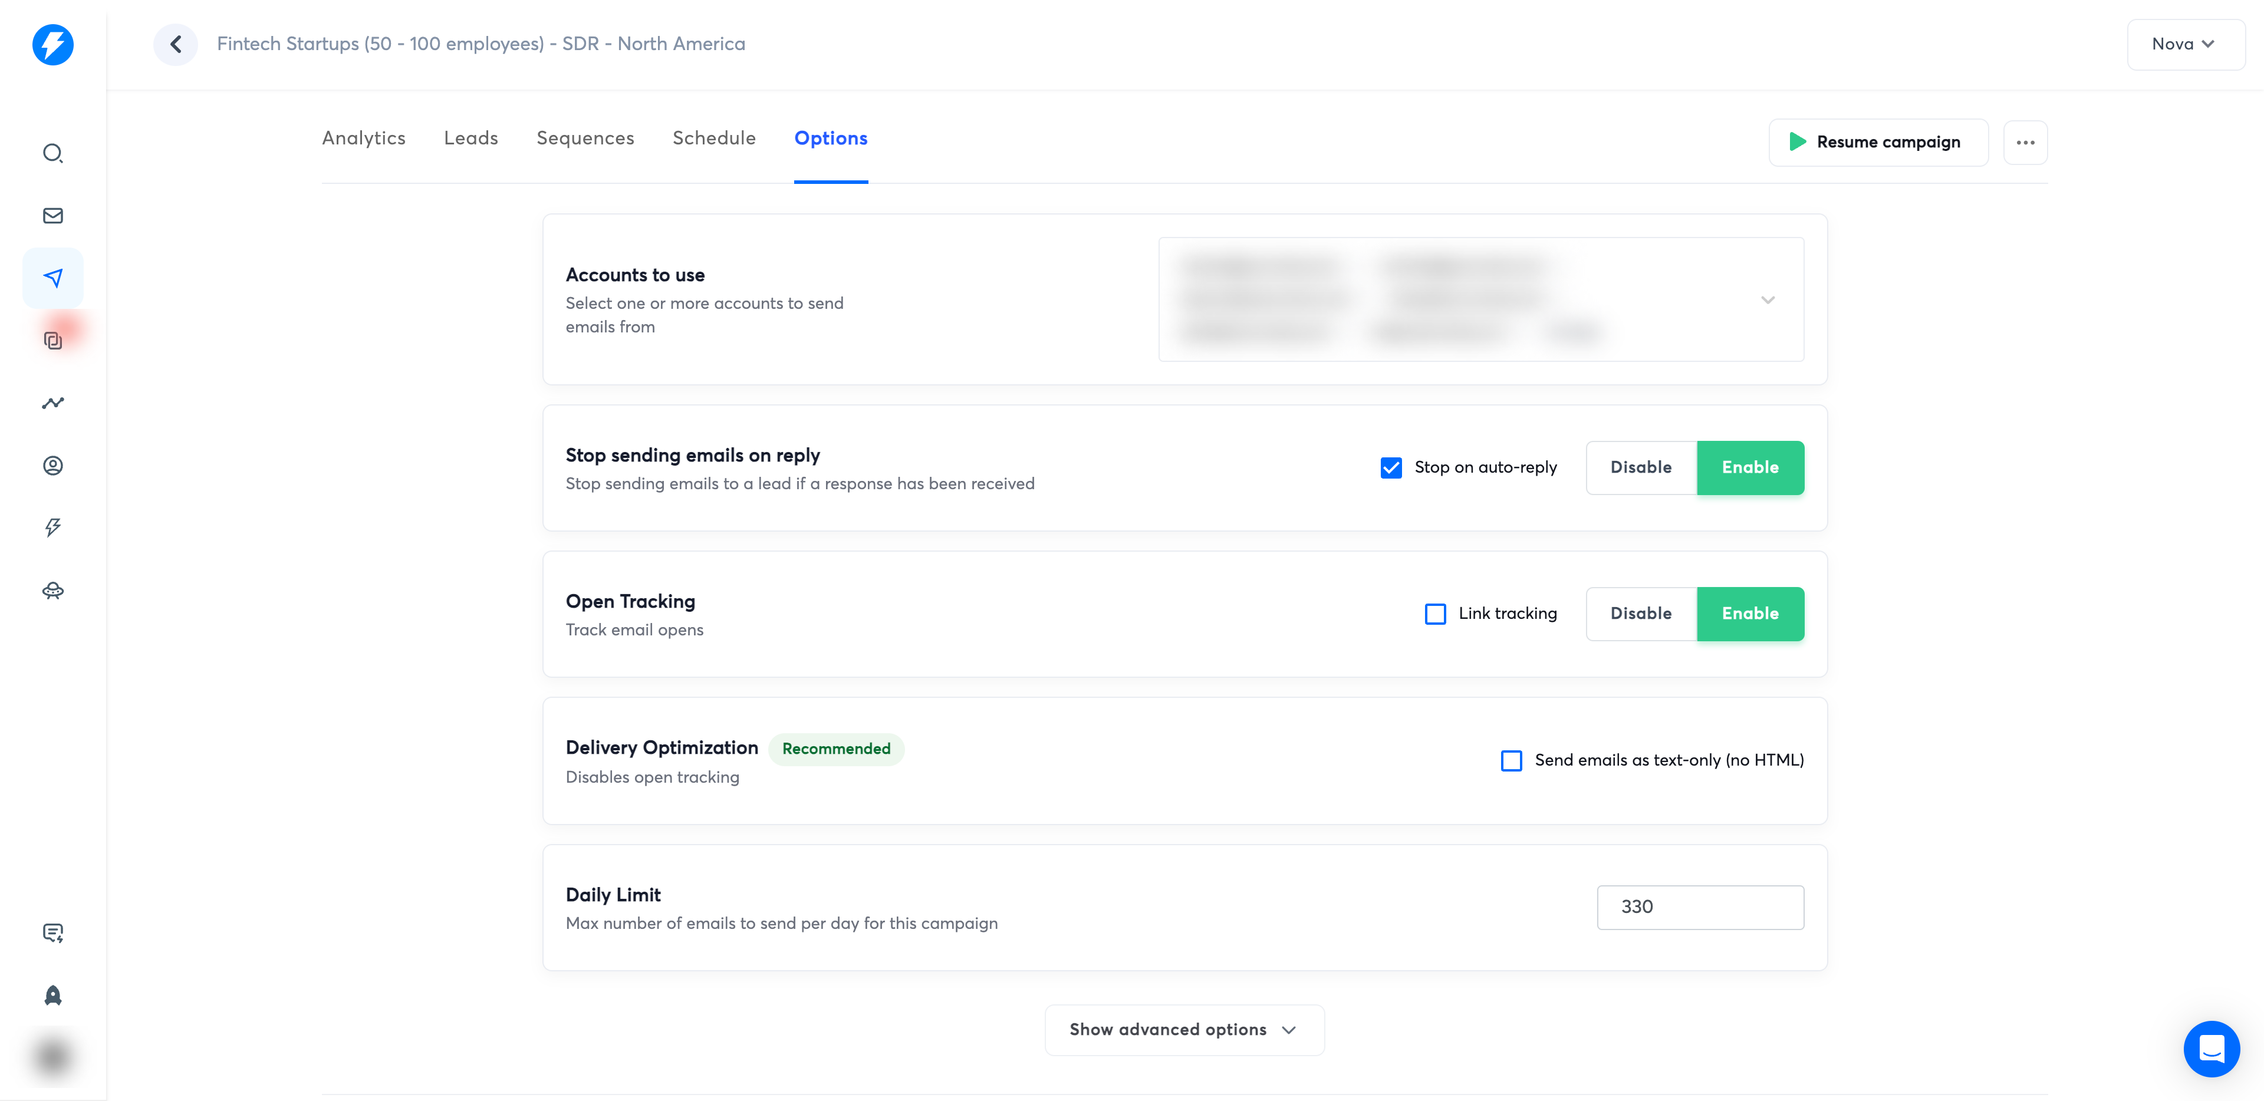Open the mail envelope sidebar icon
Image resolution: width=2264 pixels, height=1101 pixels.
click(52, 215)
